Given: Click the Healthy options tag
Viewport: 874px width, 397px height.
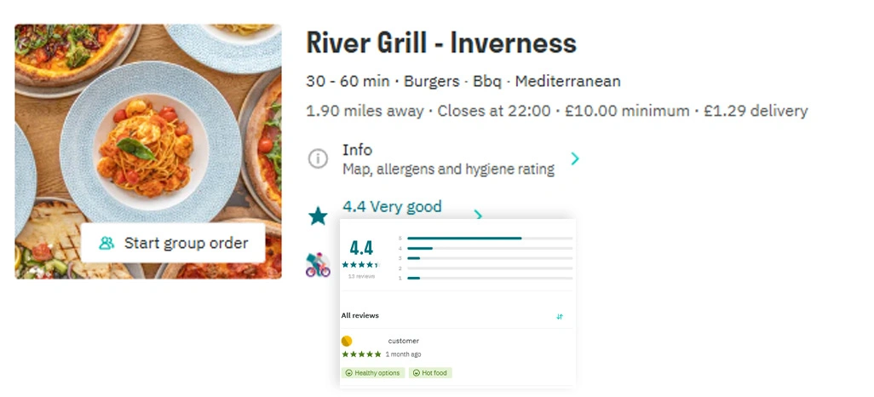Looking at the screenshot, I should point(373,373).
